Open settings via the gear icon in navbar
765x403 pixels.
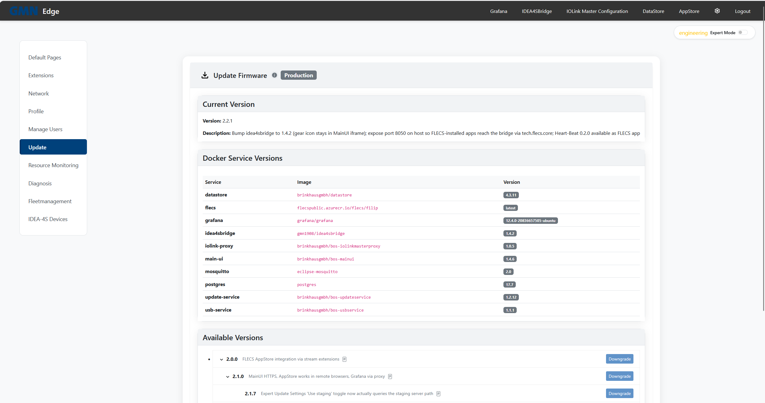717,11
